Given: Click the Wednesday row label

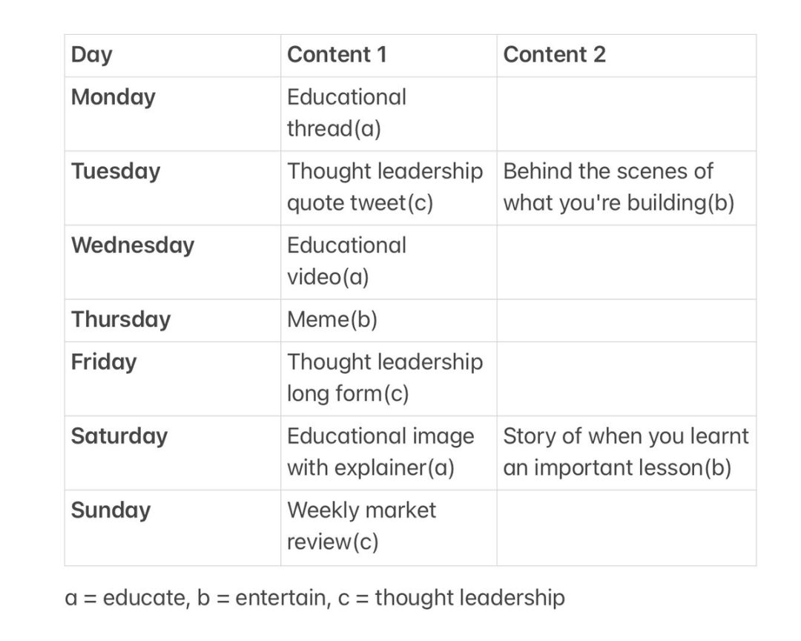Looking at the screenshot, I should 133,246.
